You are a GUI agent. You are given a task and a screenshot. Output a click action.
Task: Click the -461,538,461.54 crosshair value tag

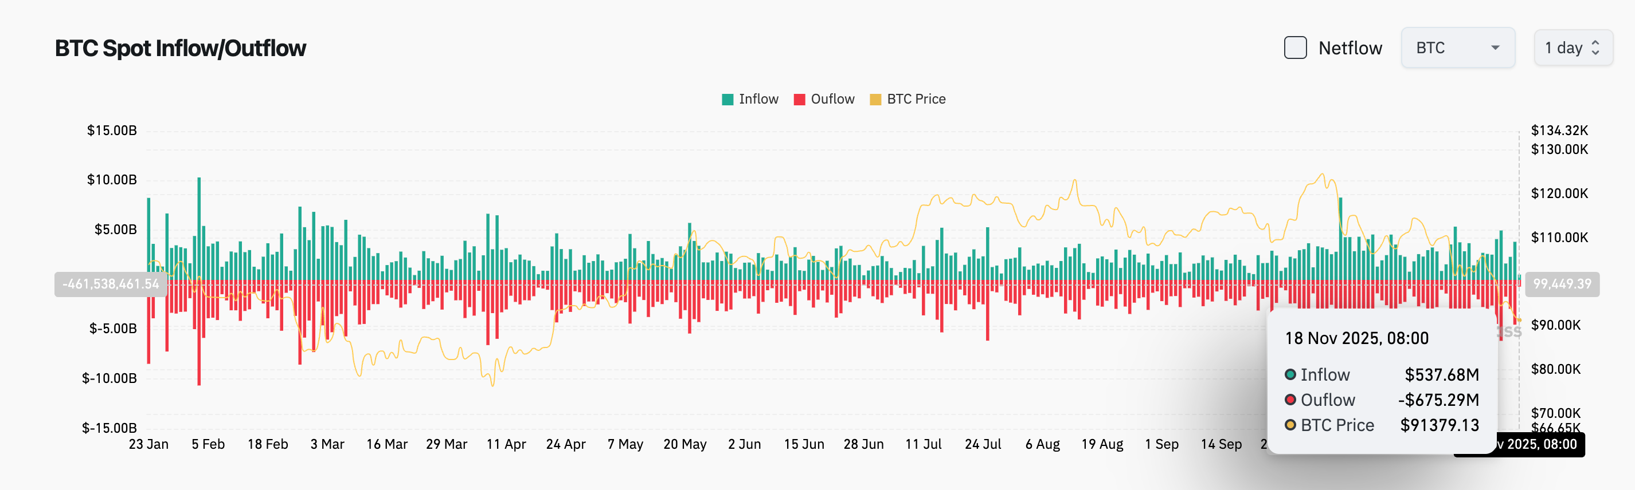(x=111, y=284)
